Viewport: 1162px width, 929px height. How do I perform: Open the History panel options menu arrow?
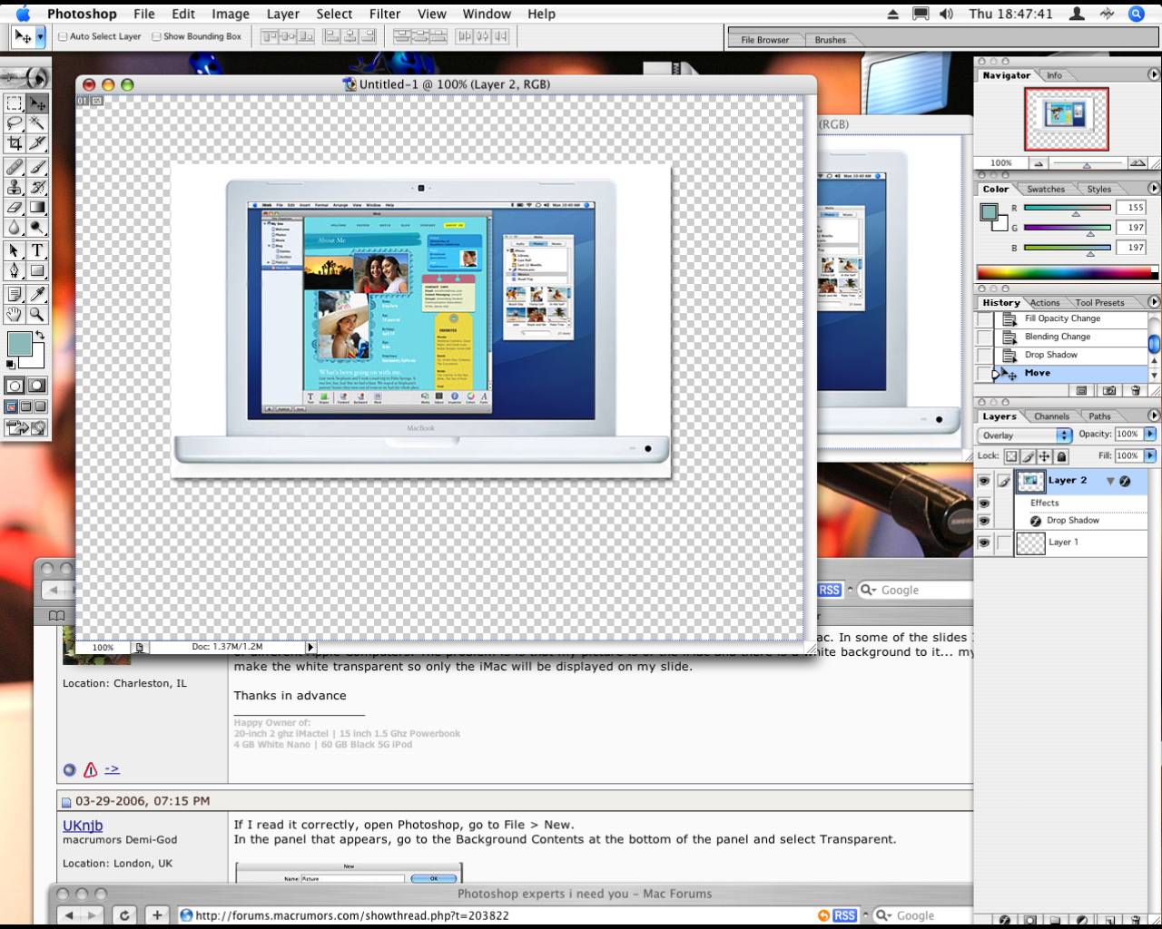click(1154, 302)
